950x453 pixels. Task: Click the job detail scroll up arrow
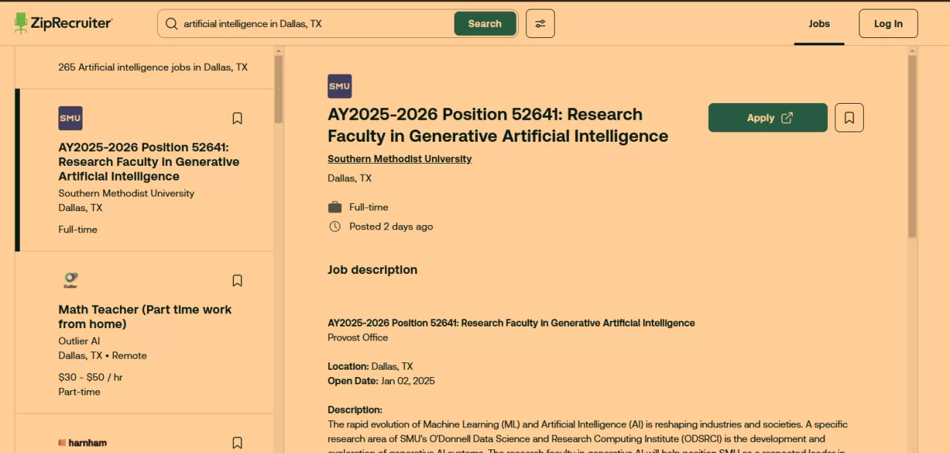pyautogui.click(x=912, y=50)
